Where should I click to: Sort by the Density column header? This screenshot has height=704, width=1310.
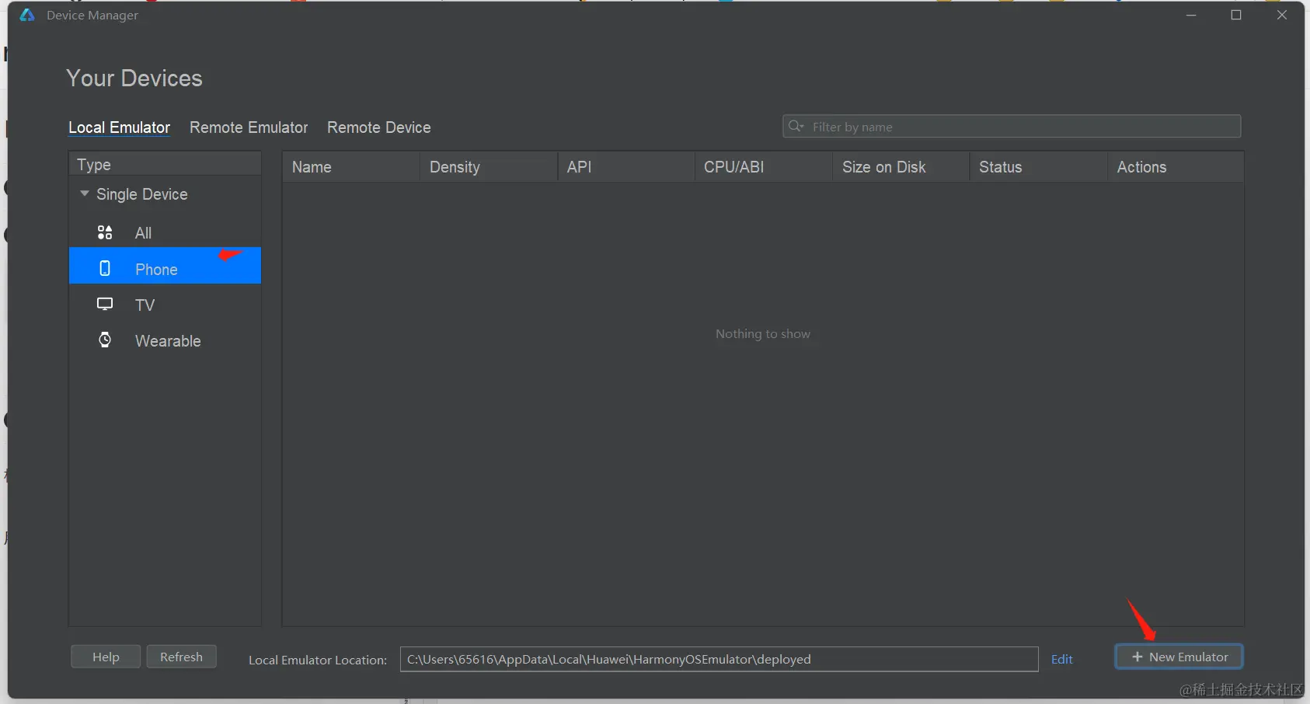point(489,167)
